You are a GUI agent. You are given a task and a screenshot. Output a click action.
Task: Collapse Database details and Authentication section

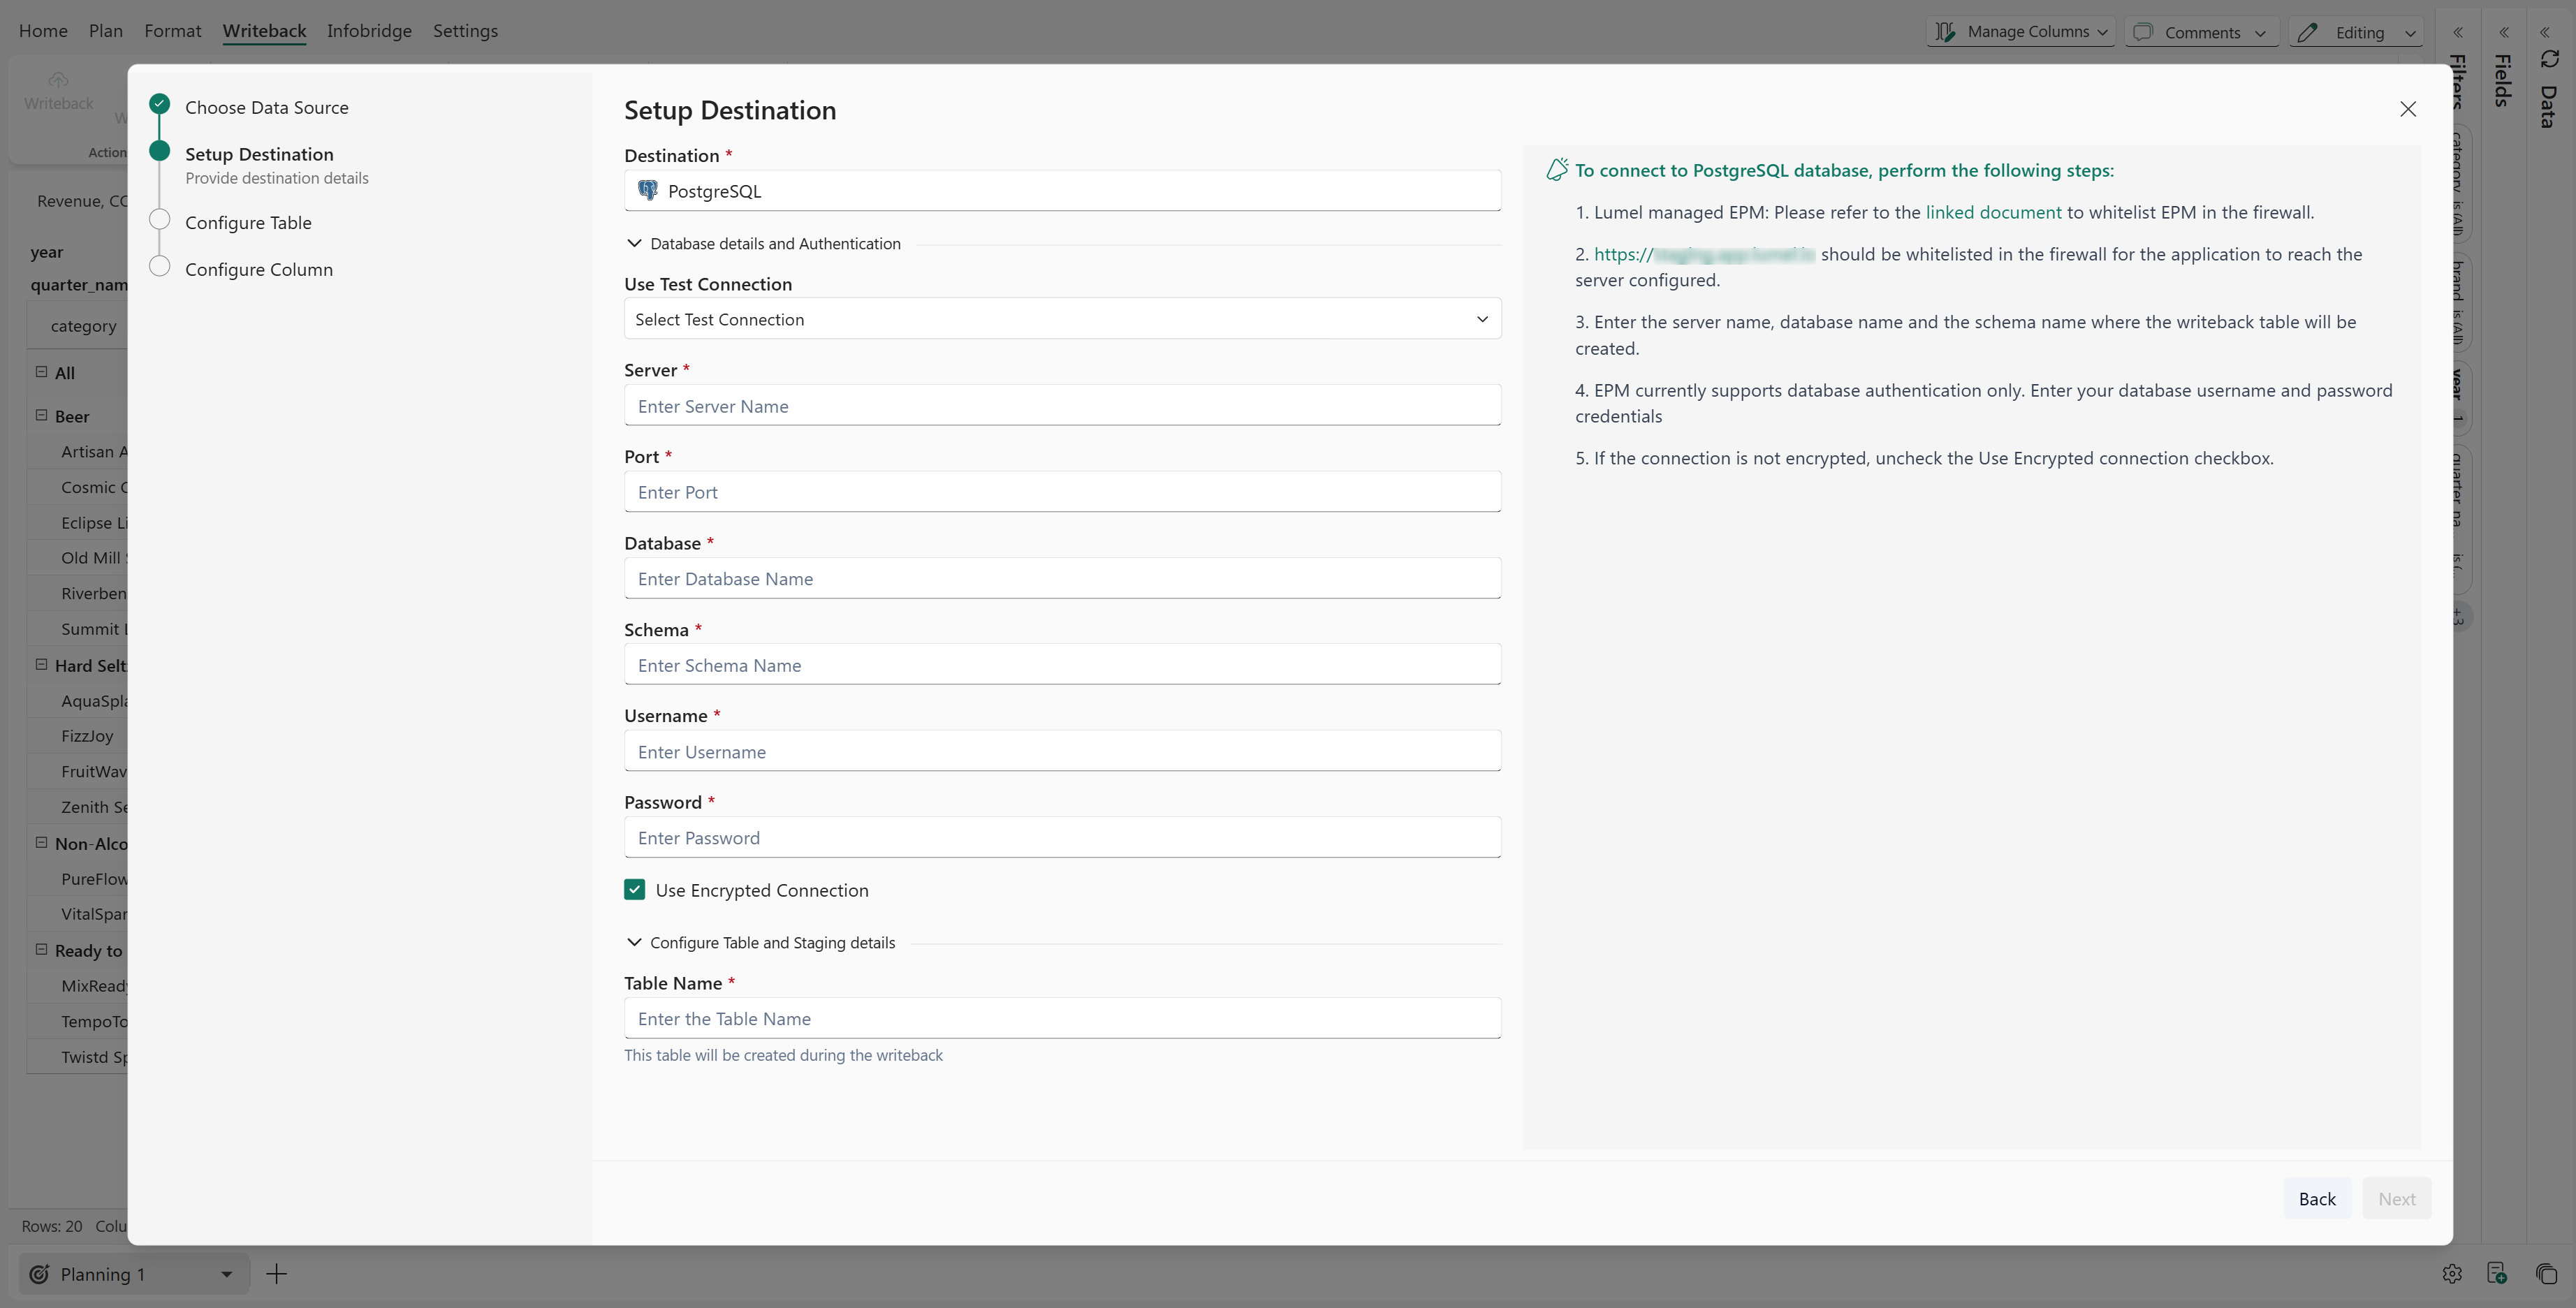(x=634, y=243)
